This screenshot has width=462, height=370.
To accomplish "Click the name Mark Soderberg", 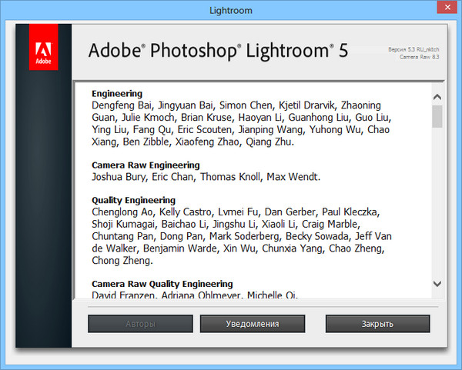I will pos(244,236).
